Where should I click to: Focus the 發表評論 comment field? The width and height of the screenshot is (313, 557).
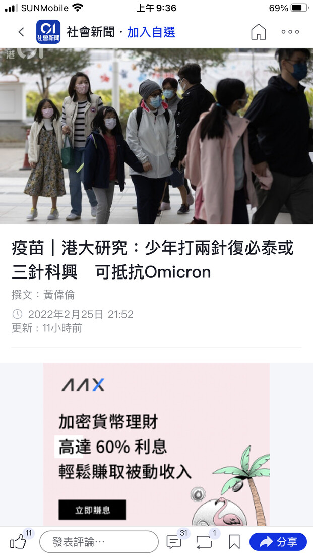[x=99, y=542]
